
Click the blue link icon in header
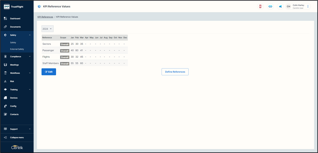point(270,6)
